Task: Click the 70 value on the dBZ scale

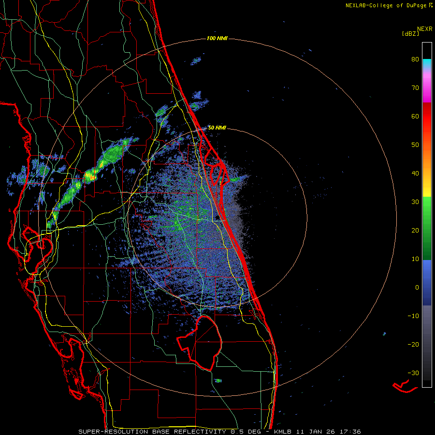Action: [x=415, y=87]
